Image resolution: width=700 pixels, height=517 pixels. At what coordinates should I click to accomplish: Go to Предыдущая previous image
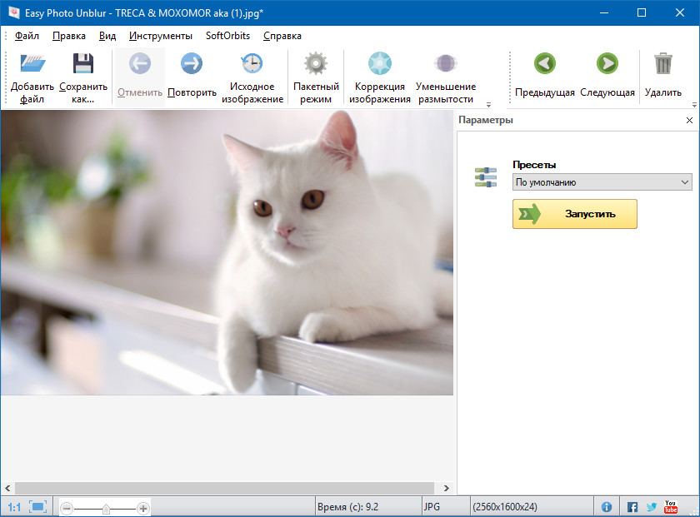[545, 65]
